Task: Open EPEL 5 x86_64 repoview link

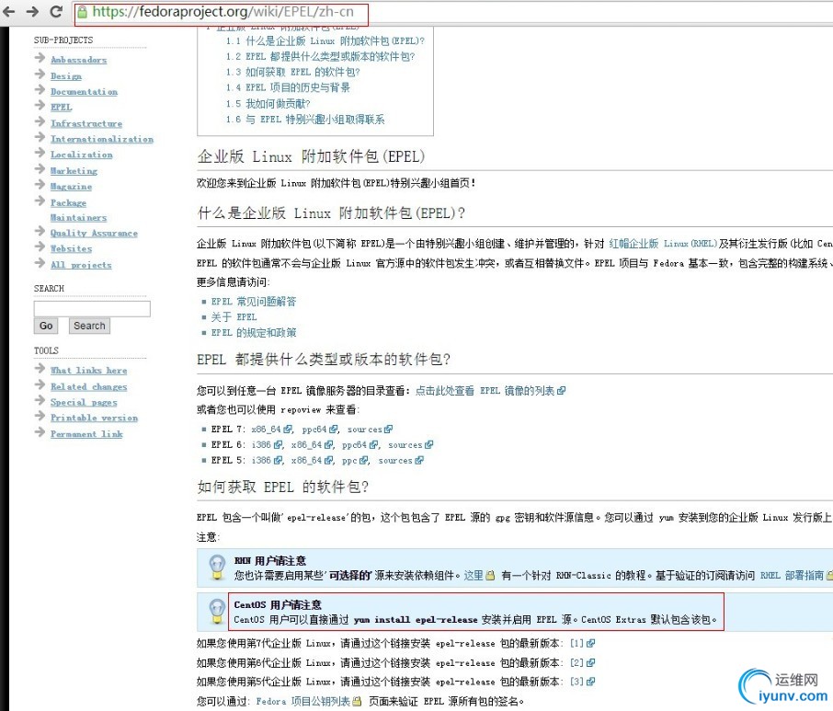Action: 312,460
